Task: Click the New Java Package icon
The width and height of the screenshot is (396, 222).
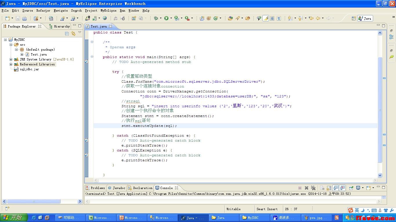Action: coord(209,18)
